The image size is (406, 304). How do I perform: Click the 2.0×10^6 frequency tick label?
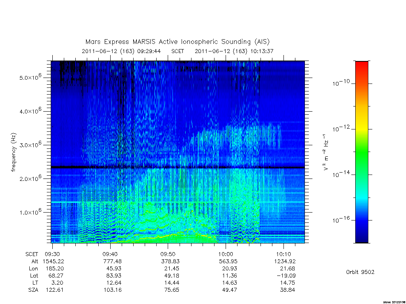coord(30,179)
